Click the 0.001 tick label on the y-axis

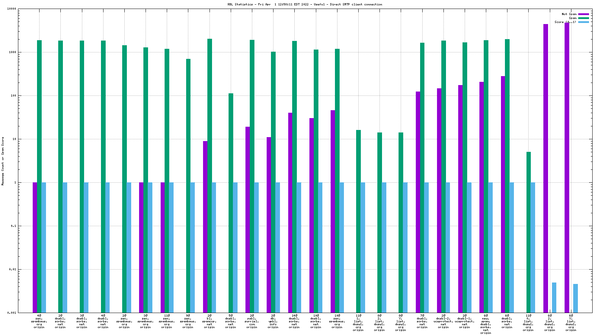[12, 313]
